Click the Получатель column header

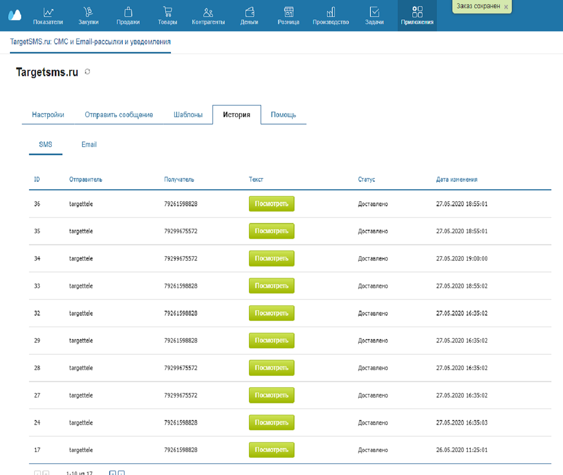[x=179, y=179]
